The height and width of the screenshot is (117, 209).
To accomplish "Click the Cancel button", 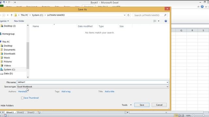I will pos(159,105).
